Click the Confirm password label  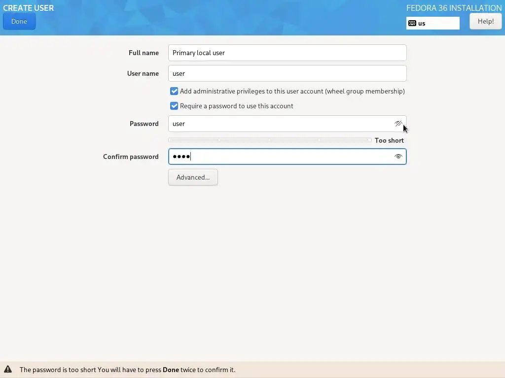coord(131,157)
